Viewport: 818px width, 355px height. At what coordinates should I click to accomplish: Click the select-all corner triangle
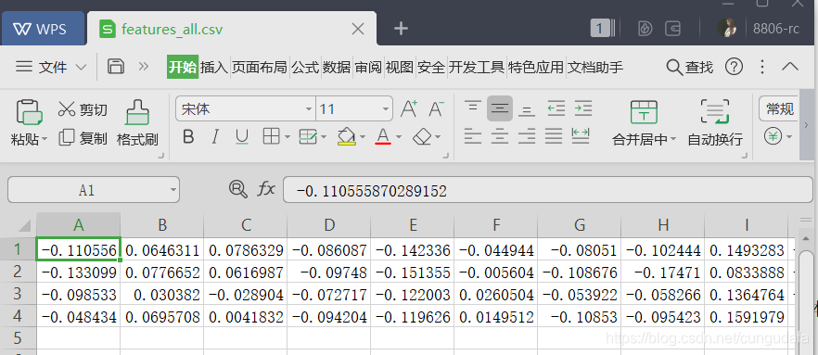(24, 225)
